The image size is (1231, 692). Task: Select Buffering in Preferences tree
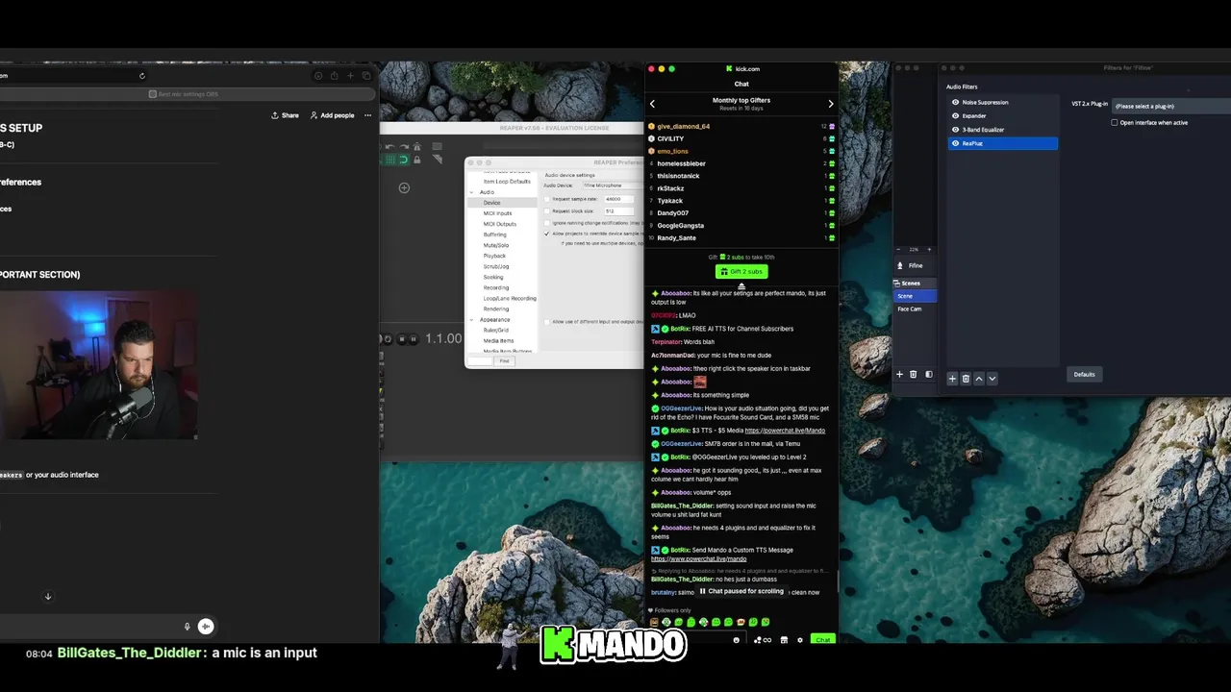pyautogui.click(x=494, y=235)
